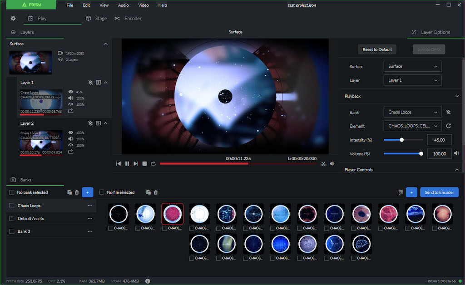Open the Chaos Loops bank options menu
Viewport: 465px width, 285px height.
tap(90, 206)
